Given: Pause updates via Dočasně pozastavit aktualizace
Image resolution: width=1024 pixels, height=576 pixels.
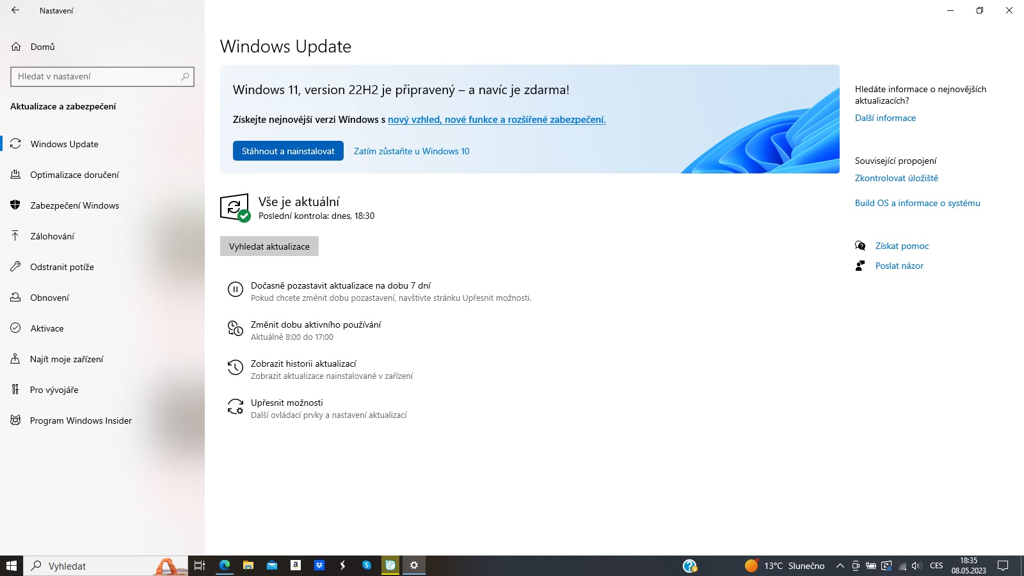Looking at the screenshot, I should pos(340,286).
